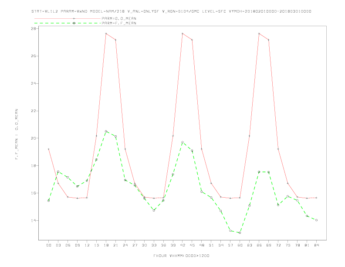This screenshot has height=267, width=345.
Task: Click the green dashed legend line sample
Action: (68, 23)
